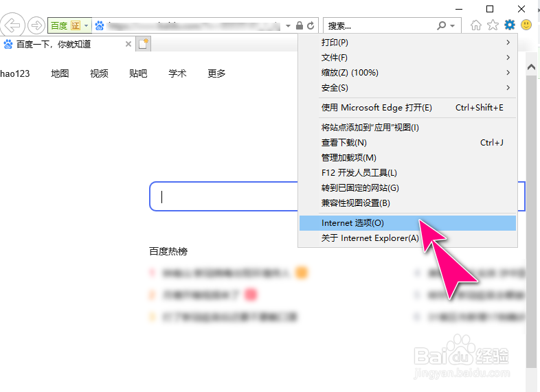Expand the 打印(P) submenu
The height and width of the screenshot is (392, 540).
point(508,43)
